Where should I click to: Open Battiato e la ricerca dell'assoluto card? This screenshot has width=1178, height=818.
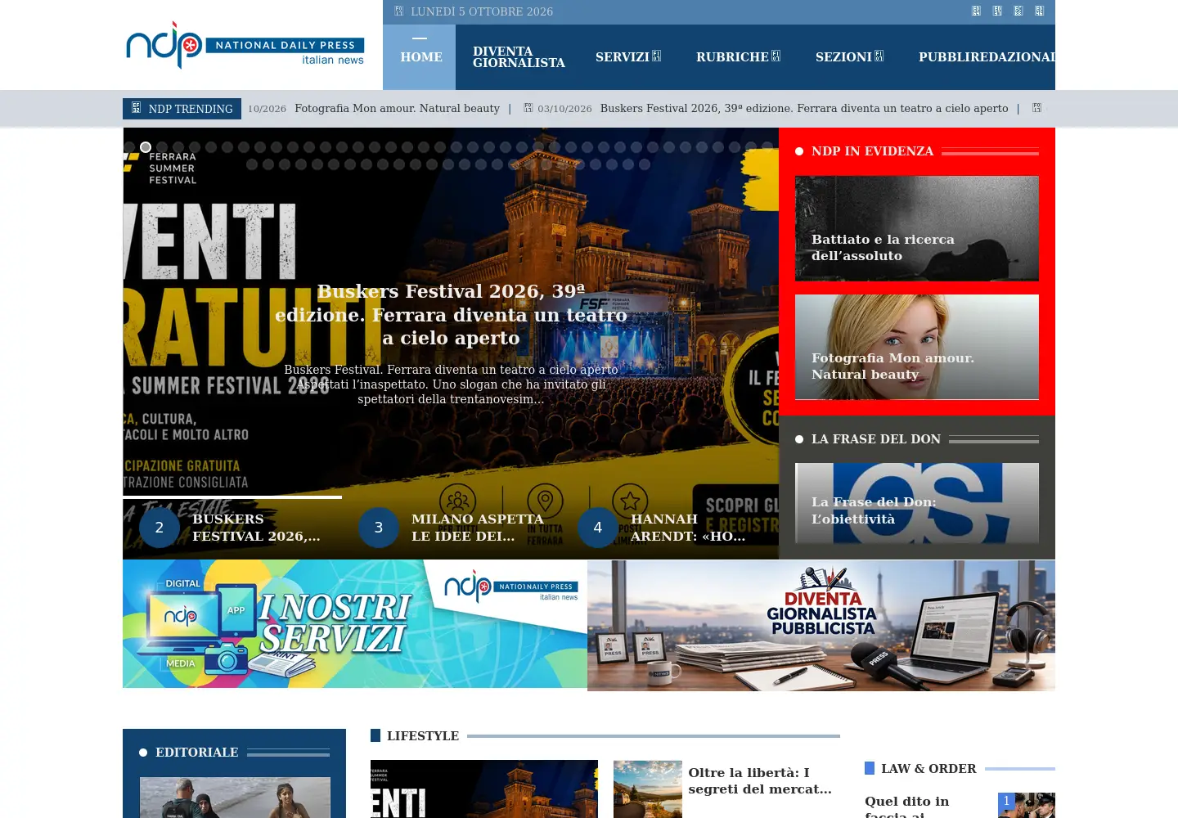tap(917, 228)
